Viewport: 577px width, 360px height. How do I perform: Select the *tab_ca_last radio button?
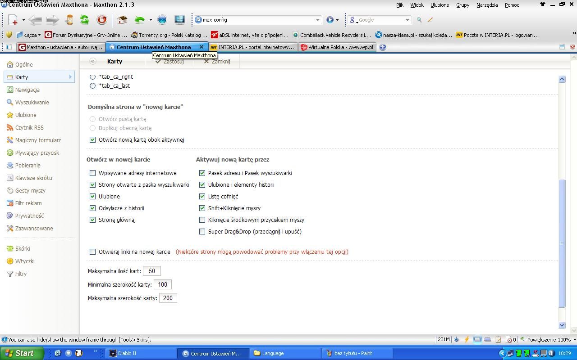click(93, 85)
